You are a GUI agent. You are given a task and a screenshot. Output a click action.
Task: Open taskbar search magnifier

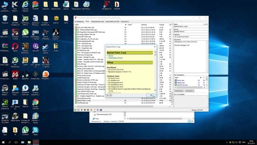tap(10, 142)
